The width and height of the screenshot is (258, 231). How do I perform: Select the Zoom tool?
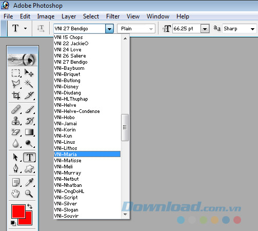tap(29, 194)
